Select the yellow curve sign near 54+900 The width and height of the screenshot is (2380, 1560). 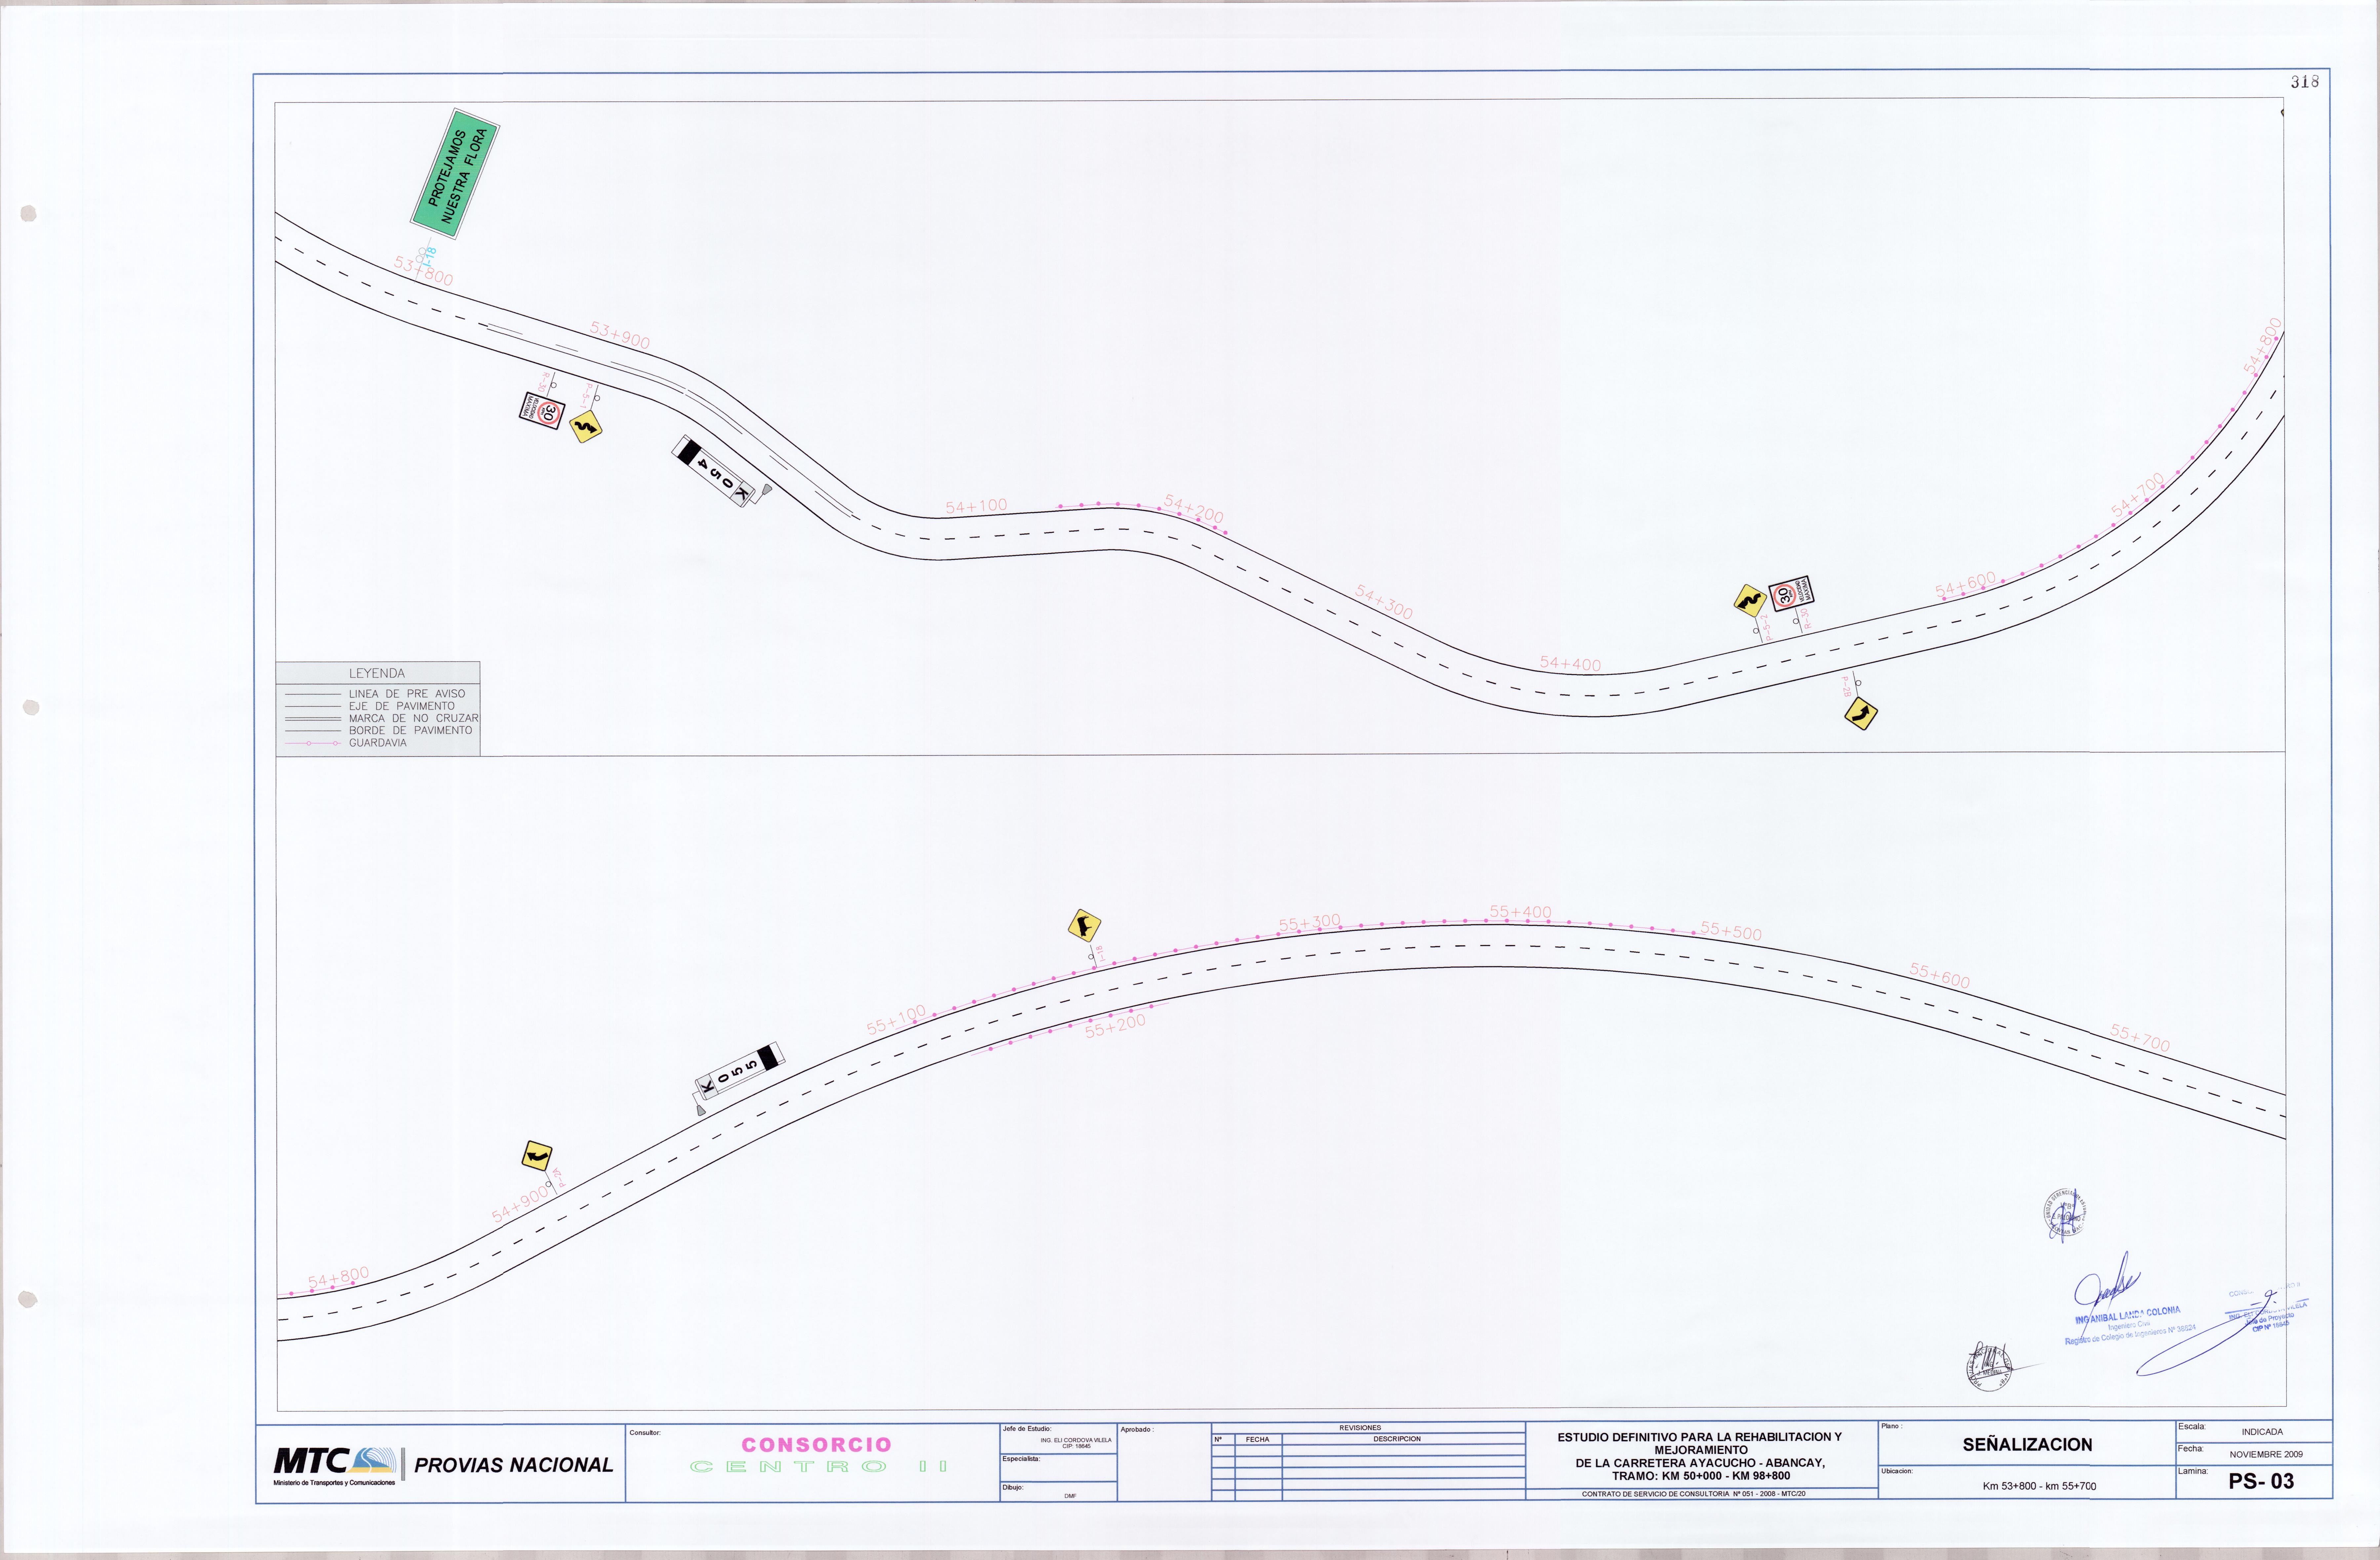coord(537,1156)
